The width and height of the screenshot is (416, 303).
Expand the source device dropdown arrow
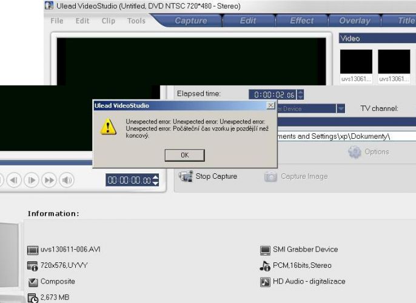(x=341, y=108)
